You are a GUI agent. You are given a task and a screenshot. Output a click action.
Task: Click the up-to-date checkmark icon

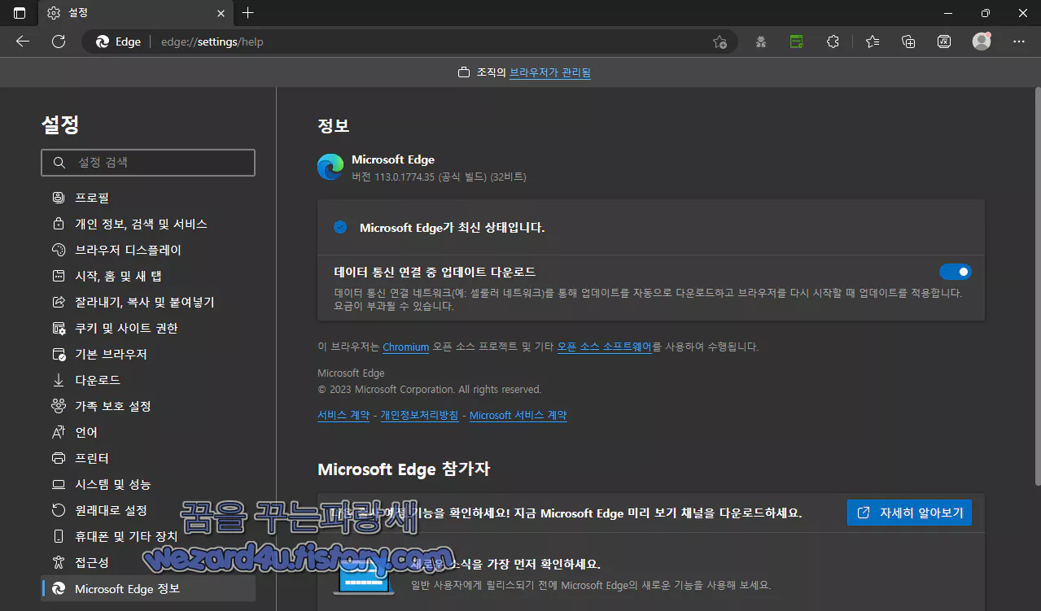pos(340,228)
